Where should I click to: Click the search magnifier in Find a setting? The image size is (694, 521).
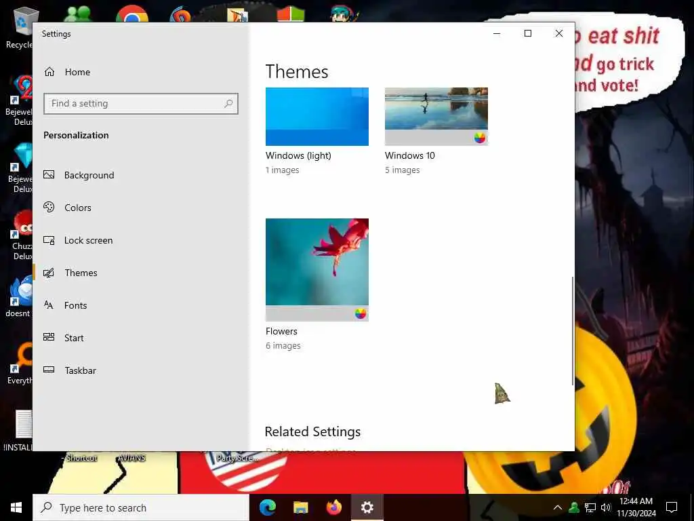(x=228, y=104)
